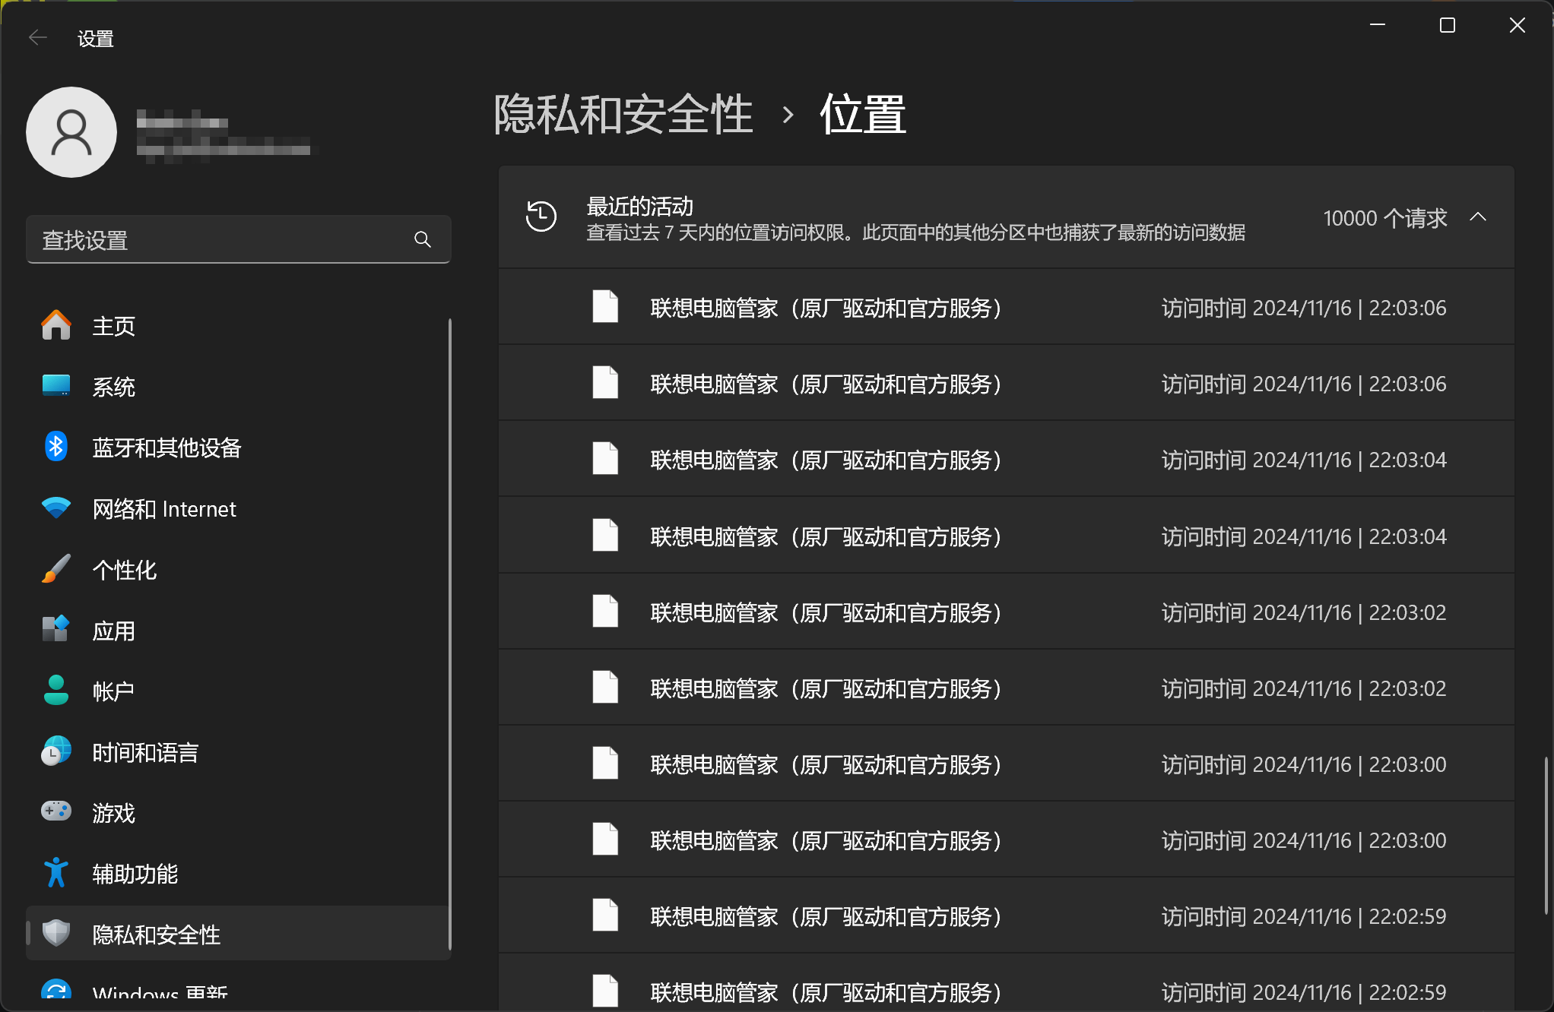Viewport: 1554px width, 1012px height.
Task: Open 蓝牙和其他设备 Bluetooth icon
Action: [56, 447]
